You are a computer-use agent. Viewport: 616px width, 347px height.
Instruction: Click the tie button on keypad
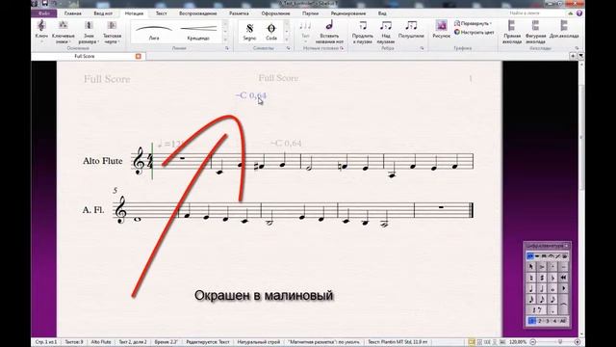564,304
